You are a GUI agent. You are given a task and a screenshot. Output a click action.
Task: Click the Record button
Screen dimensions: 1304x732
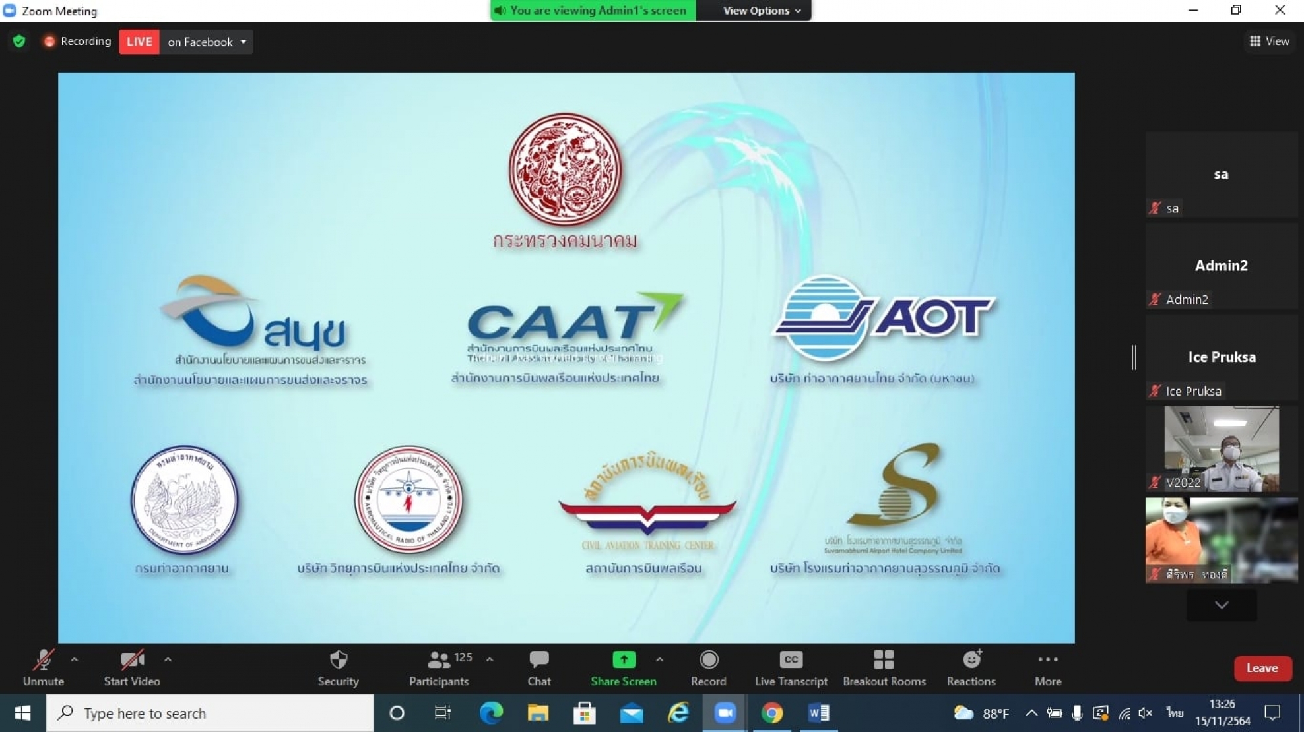point(708,668)
